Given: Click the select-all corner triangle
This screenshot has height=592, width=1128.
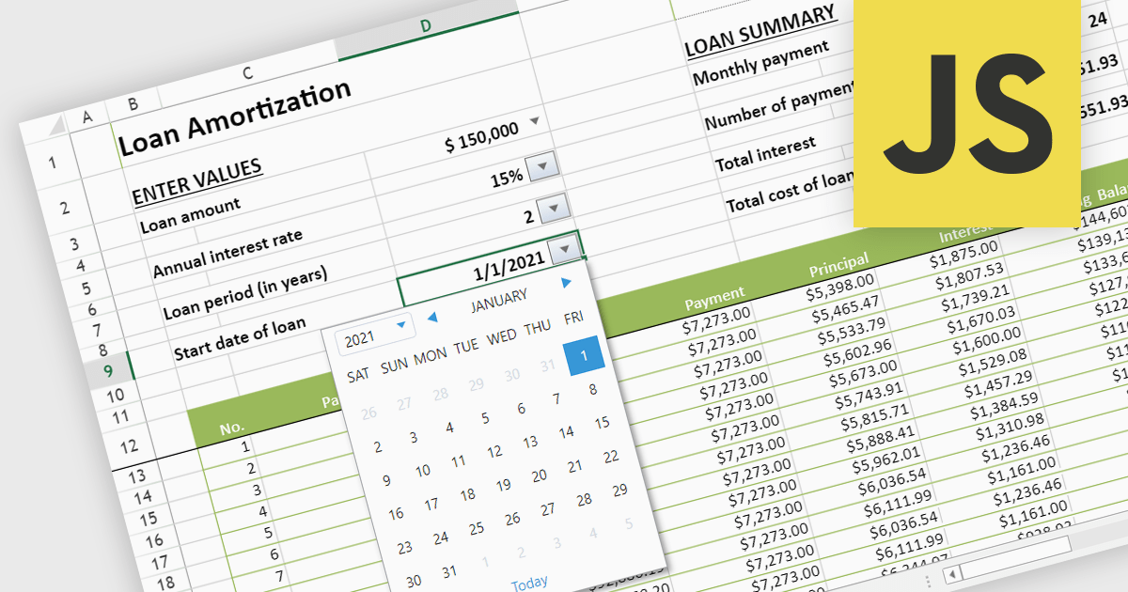Looking at the screenshot, I should (57, 125).
